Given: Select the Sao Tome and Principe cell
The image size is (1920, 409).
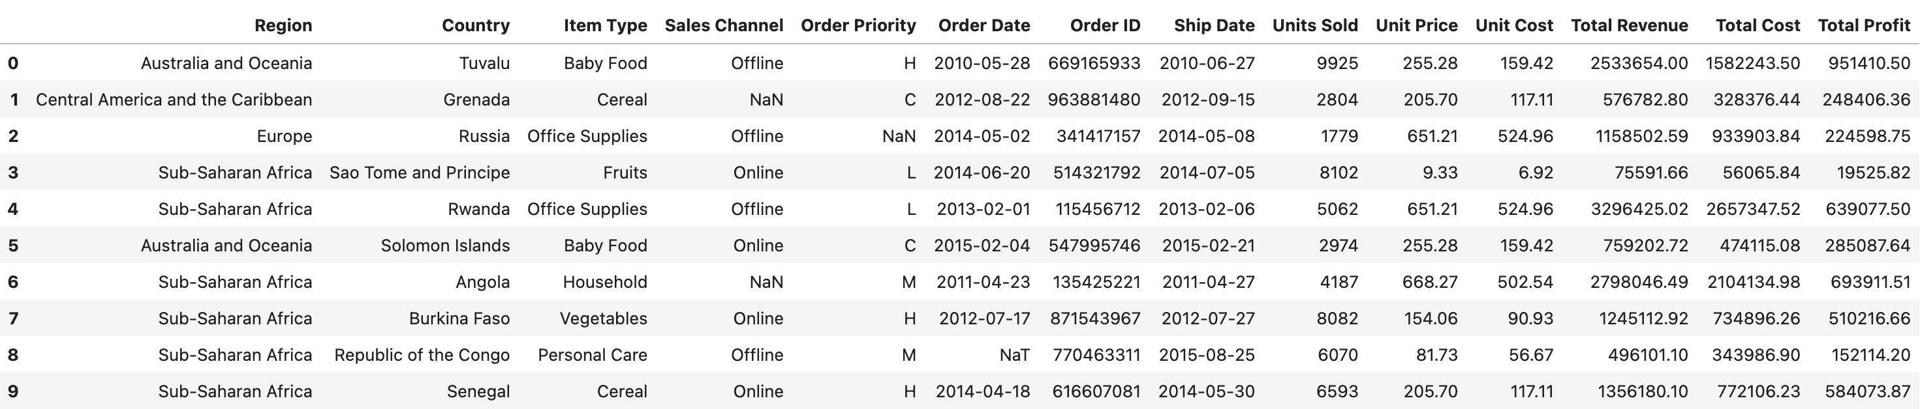Looking at the screenshot, I should (420, 173).
